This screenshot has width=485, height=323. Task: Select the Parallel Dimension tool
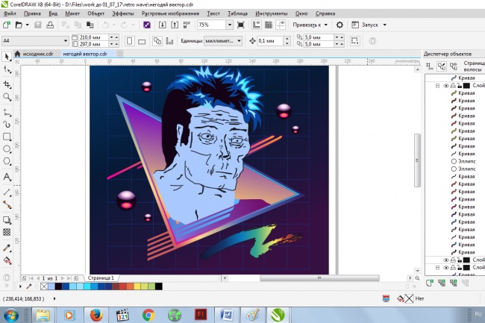(x=7, y=192)
